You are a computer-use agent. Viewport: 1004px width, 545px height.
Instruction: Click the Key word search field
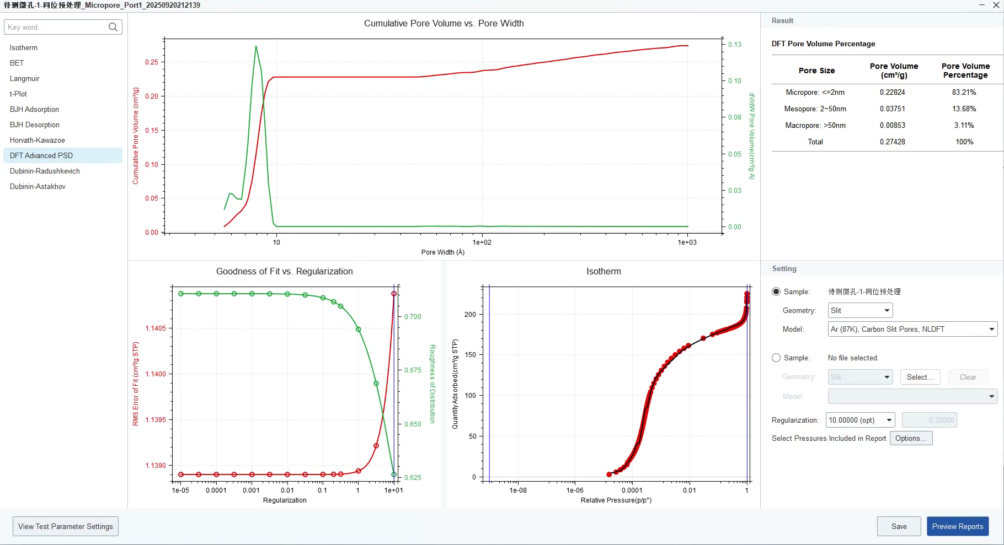tap(55, 27)
